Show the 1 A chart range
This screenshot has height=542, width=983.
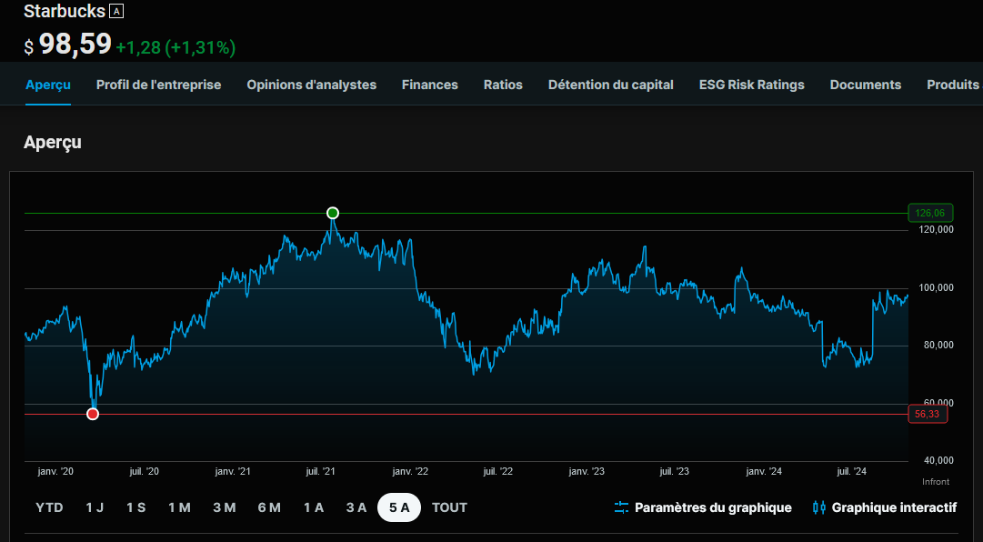click(314, 507)
